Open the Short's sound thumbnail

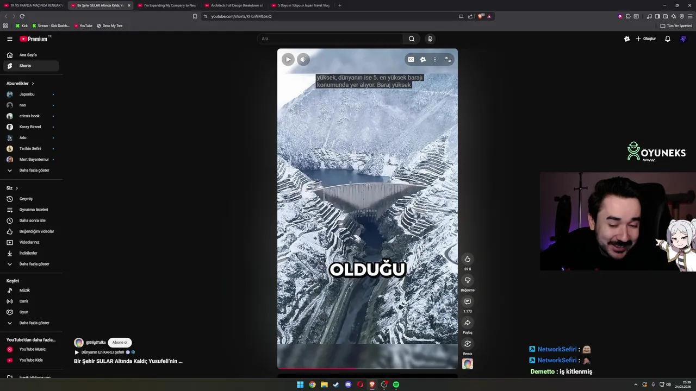468,364
